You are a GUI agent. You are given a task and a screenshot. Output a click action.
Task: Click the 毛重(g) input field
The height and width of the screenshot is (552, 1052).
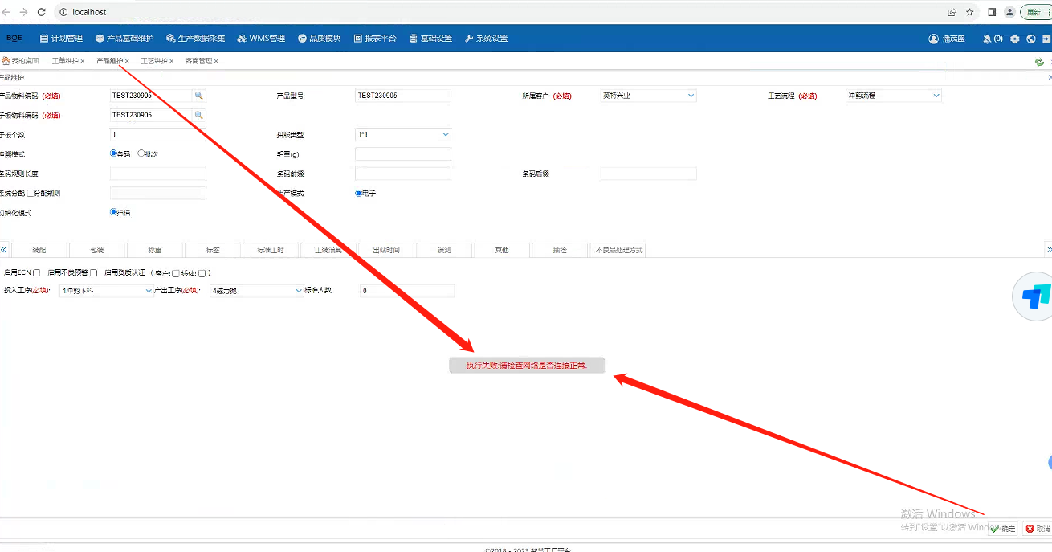pyautogui.click(x=402, y=154)
